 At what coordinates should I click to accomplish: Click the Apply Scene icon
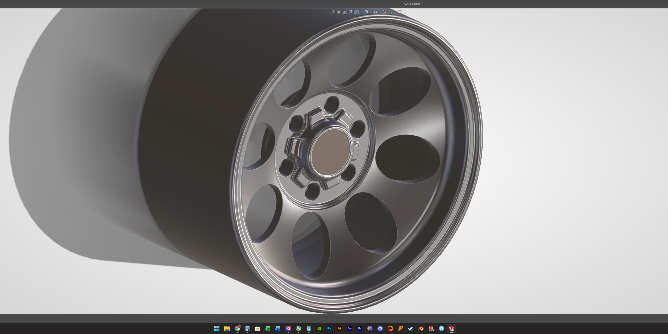coord(391,12)
